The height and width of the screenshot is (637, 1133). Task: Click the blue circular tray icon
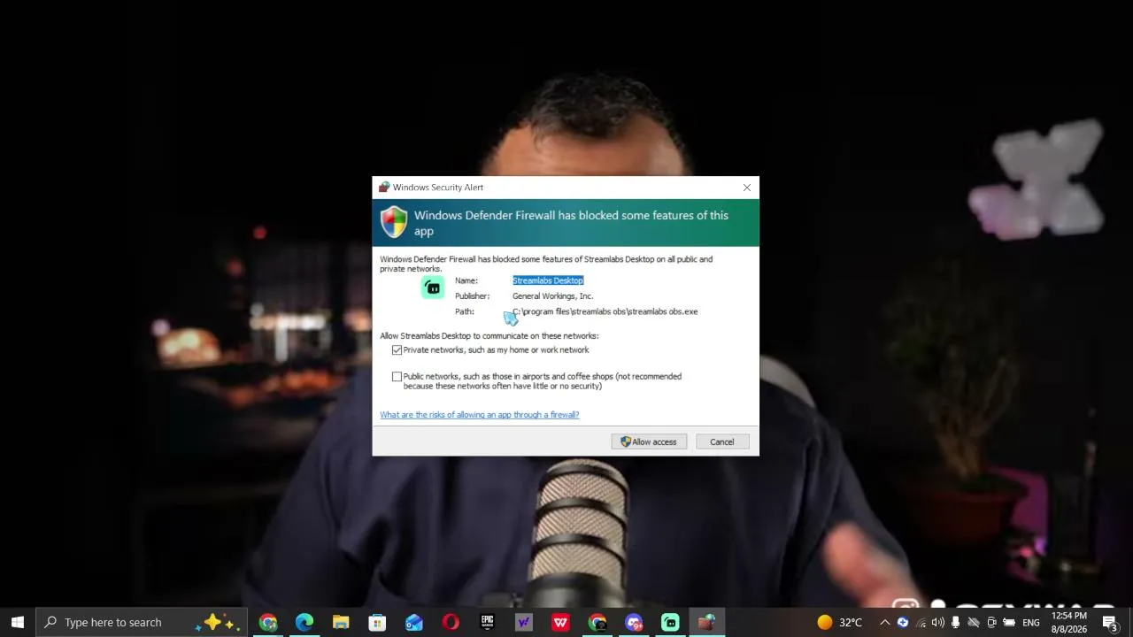(x=902, y=622)
